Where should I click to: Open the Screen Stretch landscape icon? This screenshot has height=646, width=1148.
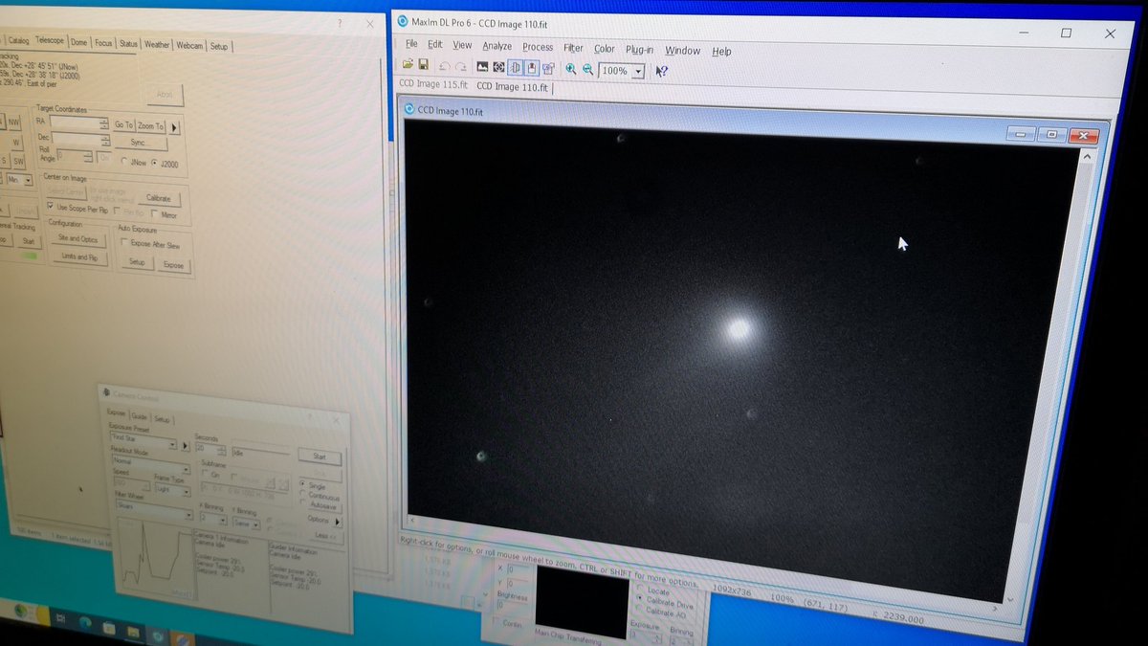tap(482, 68)
